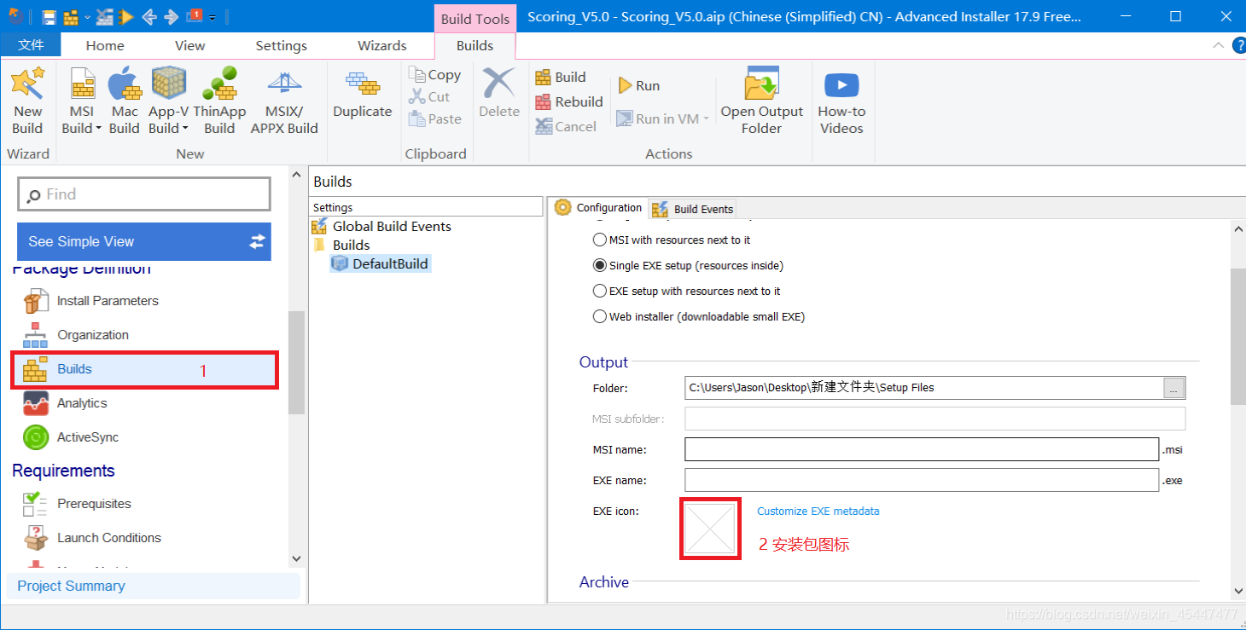Click the forward arrow in title bar
This screenshot has width=1246, height=630.
point(171,16)
